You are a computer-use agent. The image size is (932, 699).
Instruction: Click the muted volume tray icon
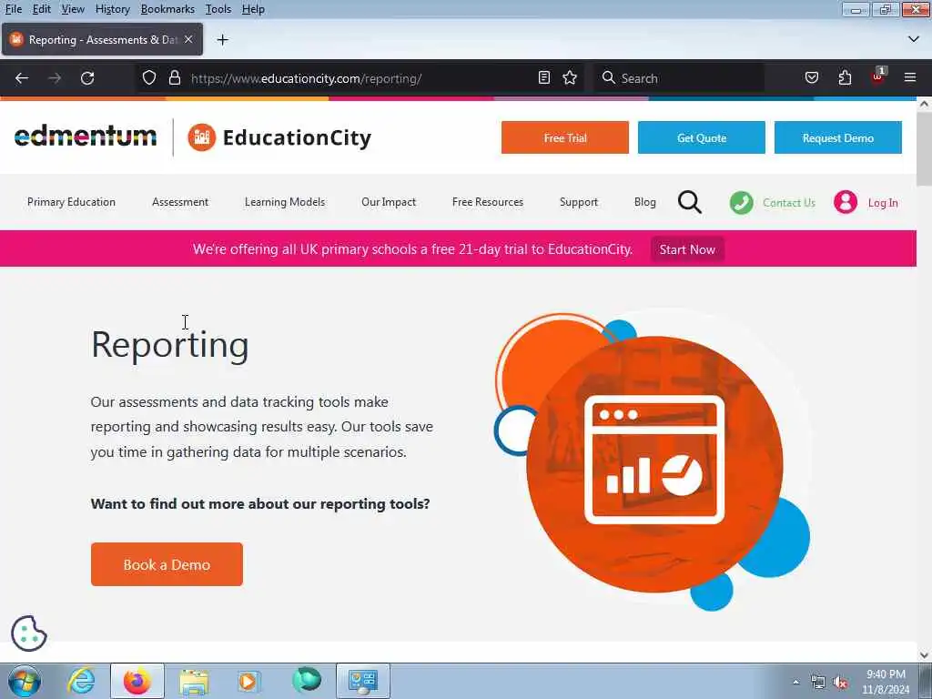(x=840, y=683)
